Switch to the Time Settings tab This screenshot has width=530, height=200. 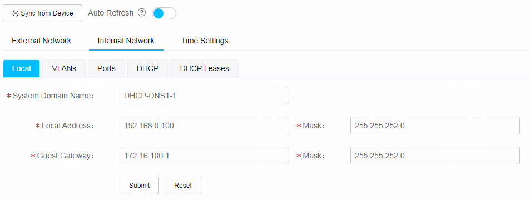(x=205, y=41)
